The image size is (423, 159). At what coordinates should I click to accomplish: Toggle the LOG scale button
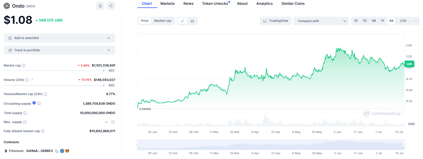point(403,21)
